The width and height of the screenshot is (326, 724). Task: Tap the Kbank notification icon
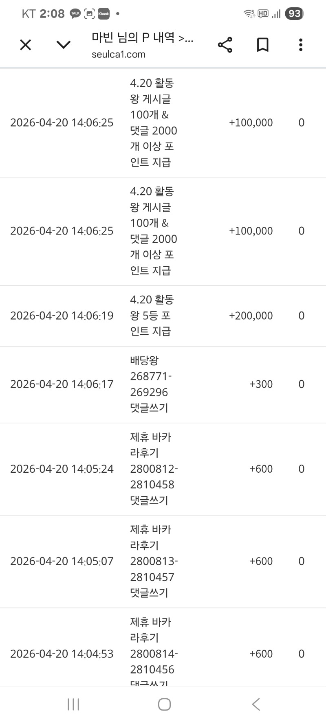click(x=104, y=14)
